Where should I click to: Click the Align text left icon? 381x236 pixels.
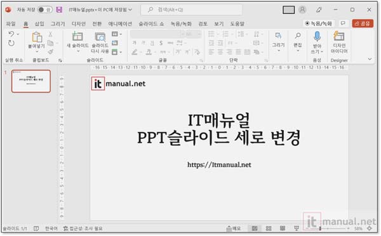pyautogui.click(x=211, y=52)
